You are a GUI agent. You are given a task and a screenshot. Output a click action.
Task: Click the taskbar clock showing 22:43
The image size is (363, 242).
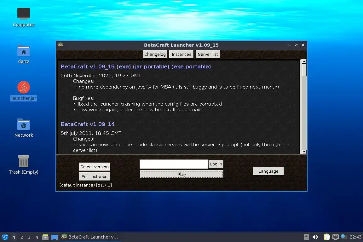pyautogui.click(x=355, y=237)
